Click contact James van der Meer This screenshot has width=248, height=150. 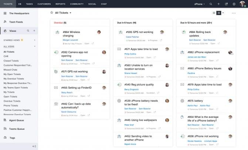[x=197, y=57]
